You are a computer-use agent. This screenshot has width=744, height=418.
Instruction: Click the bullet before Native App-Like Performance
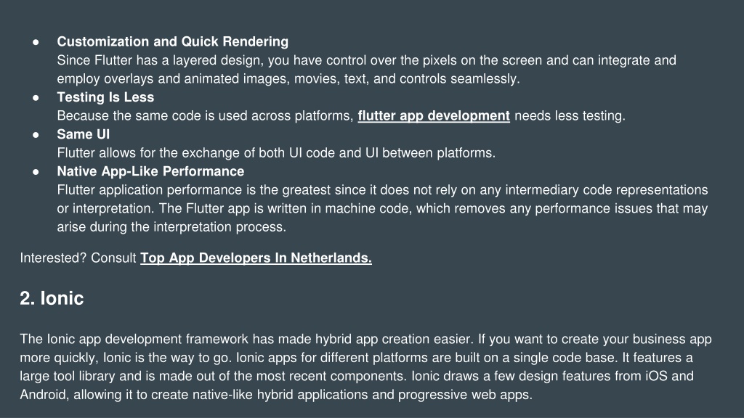(36, 172)
